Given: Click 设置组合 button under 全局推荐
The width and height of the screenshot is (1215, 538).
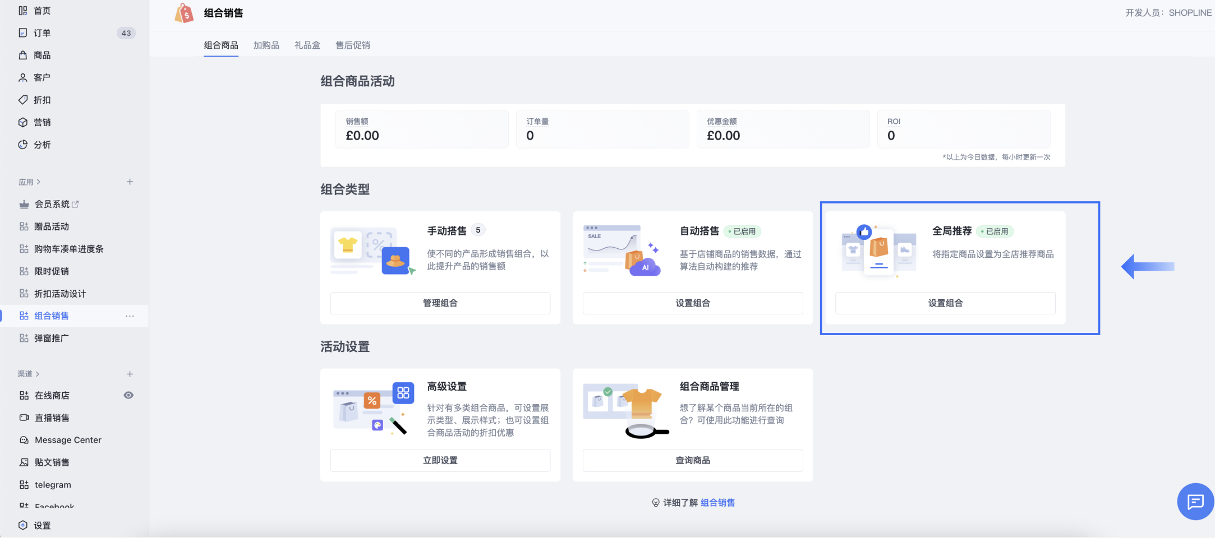Looking at the screenshot, I should (945, 303).
